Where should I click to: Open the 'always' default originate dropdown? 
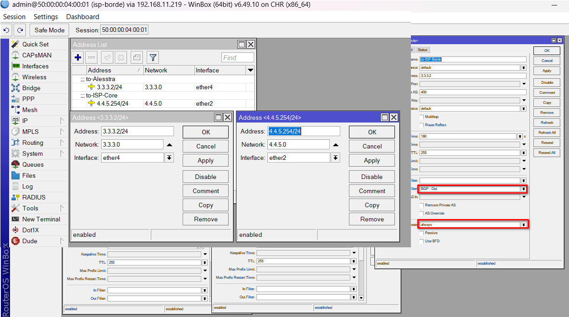[524, 225]
